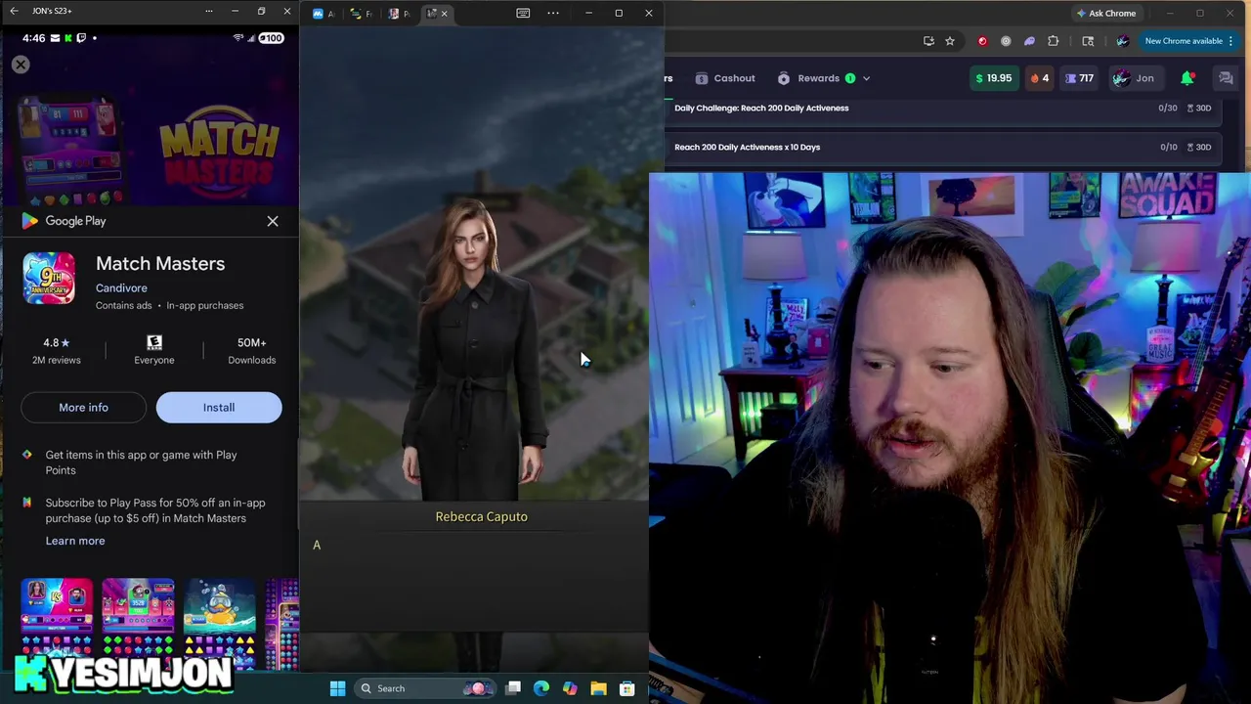Open Copilot from the taskbar
Image resolution: width=1251 pixels, height=704 pixels.
pos(570,688)
